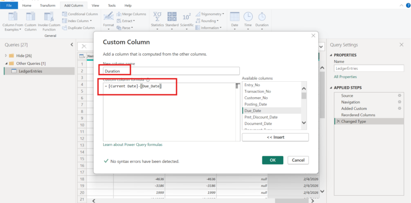The height and width of the screenshot is (203, 411).
Task: Click the Conditional Column icon
Action: tap(64, 14)
